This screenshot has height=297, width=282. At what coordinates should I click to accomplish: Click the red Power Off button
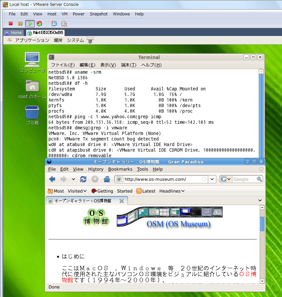[x=10, y=24]
